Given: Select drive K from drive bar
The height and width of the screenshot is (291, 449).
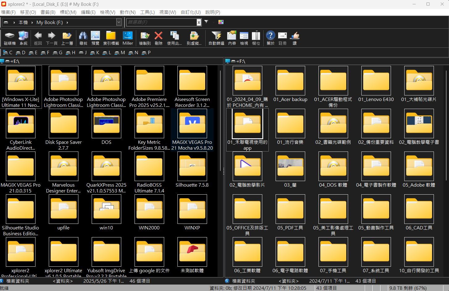Looking at the screenshot, I should pyautogui.click(x=95, y=53).
